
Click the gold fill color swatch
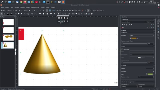pos(134,38)
